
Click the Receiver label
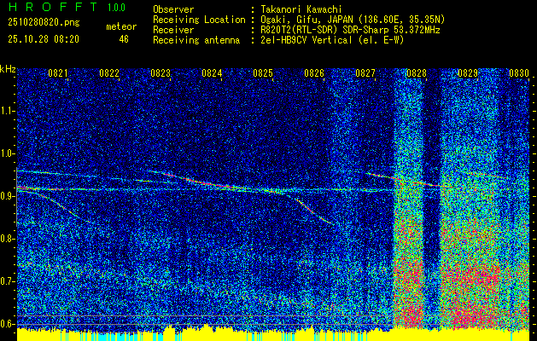(x=173, y=30)
